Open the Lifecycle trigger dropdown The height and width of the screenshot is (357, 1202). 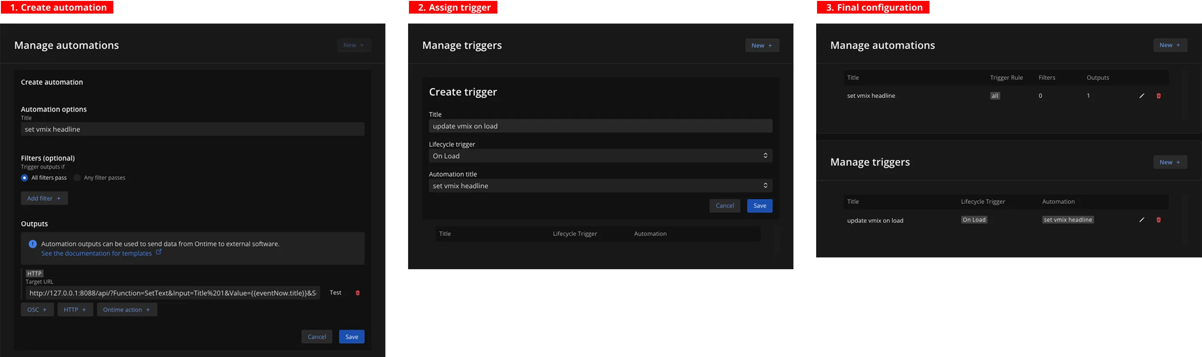[600, 156]
